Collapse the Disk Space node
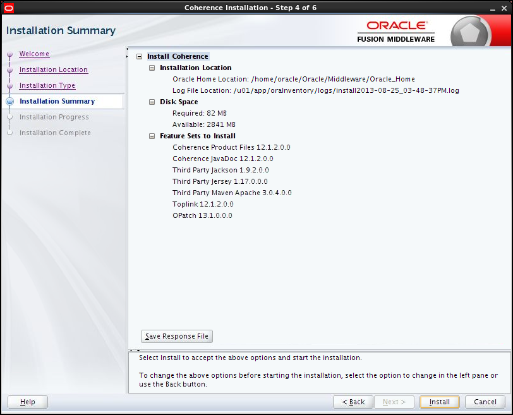The width and height of the screenshot is (513, 415). [x=152, y=102]
